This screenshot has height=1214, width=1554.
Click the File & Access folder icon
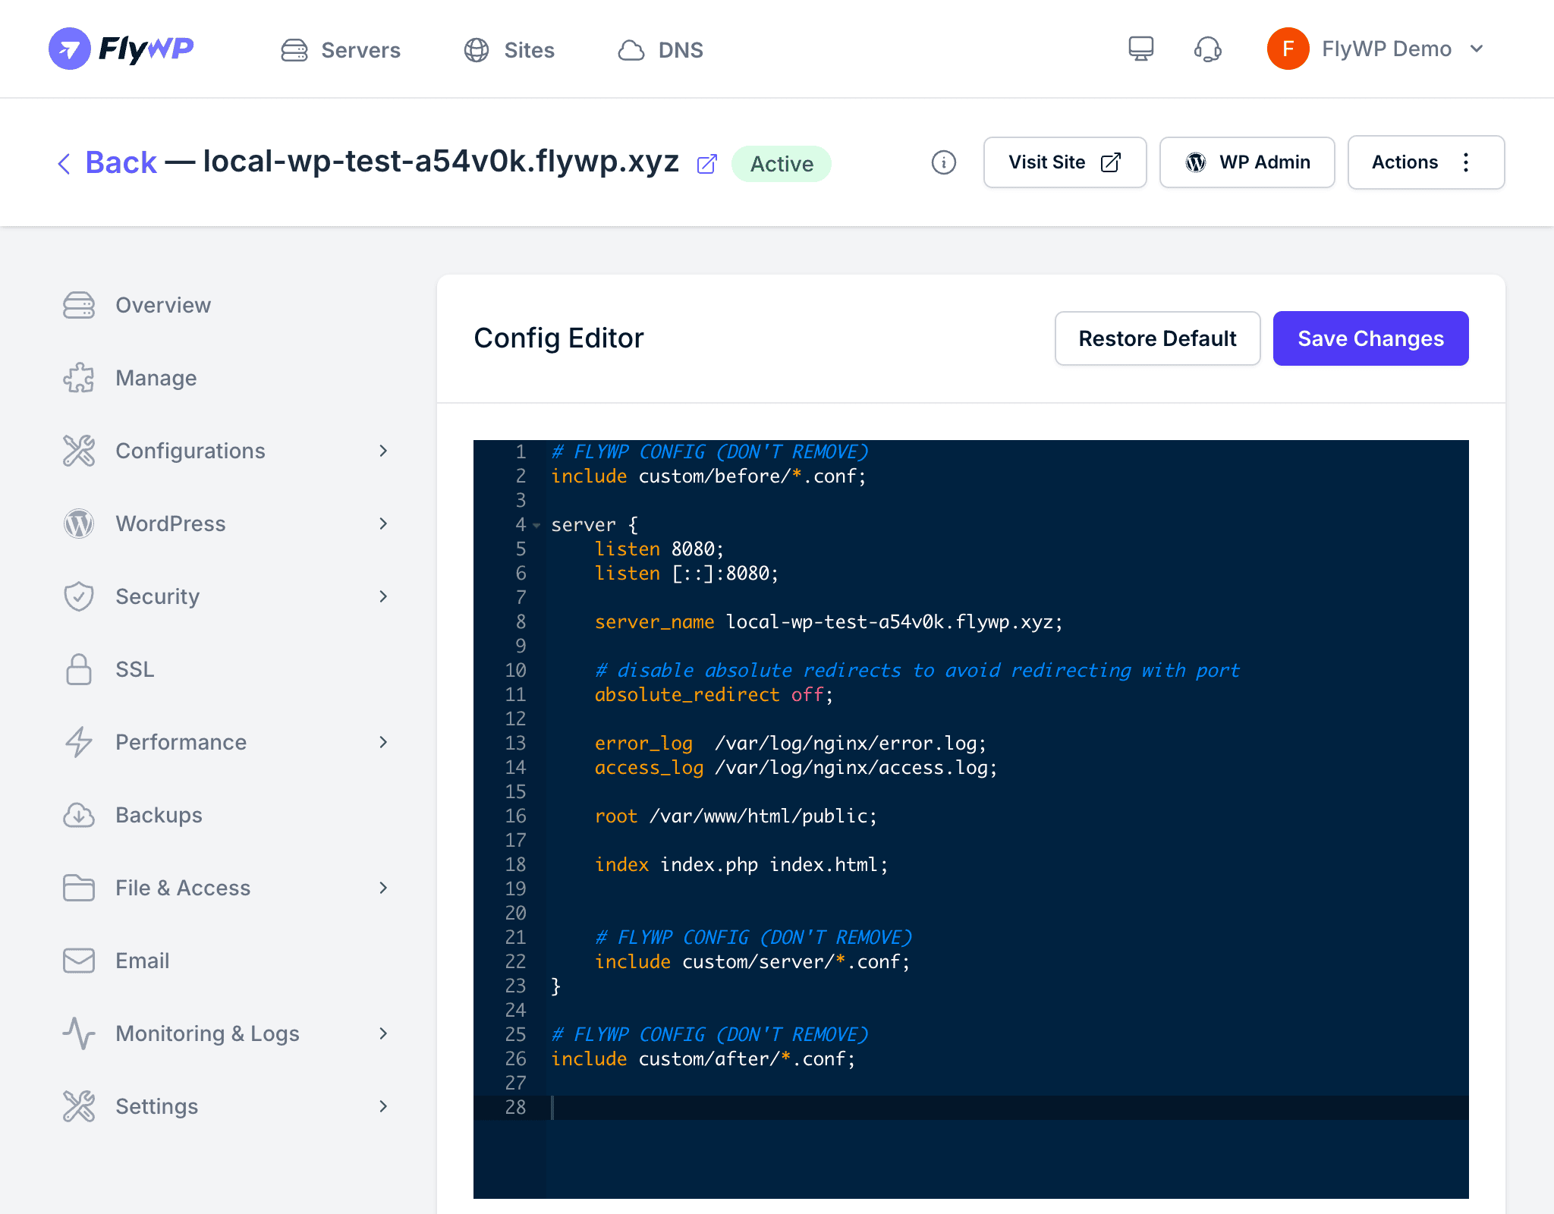pyautogui.click(x=79, y=888)
